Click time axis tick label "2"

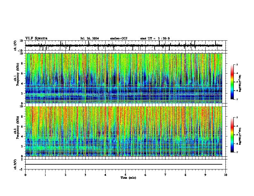(x=65, y=175)
